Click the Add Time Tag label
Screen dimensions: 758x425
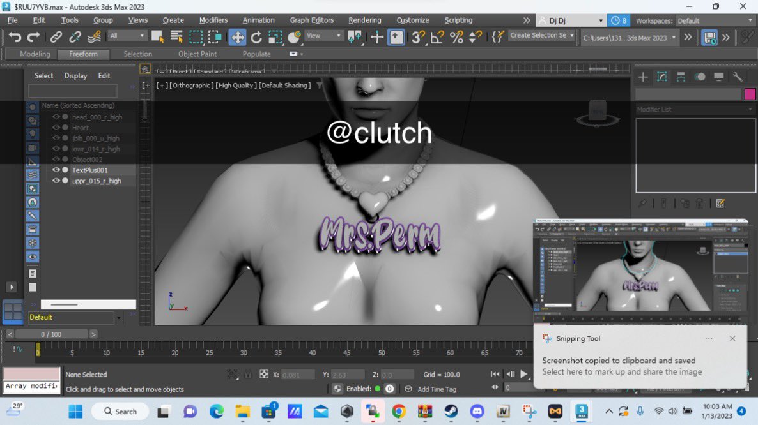(x=437, y=389)
